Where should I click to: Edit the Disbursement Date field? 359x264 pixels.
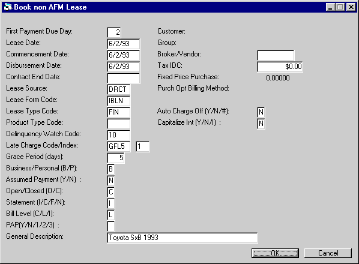[x=124, y=67]
